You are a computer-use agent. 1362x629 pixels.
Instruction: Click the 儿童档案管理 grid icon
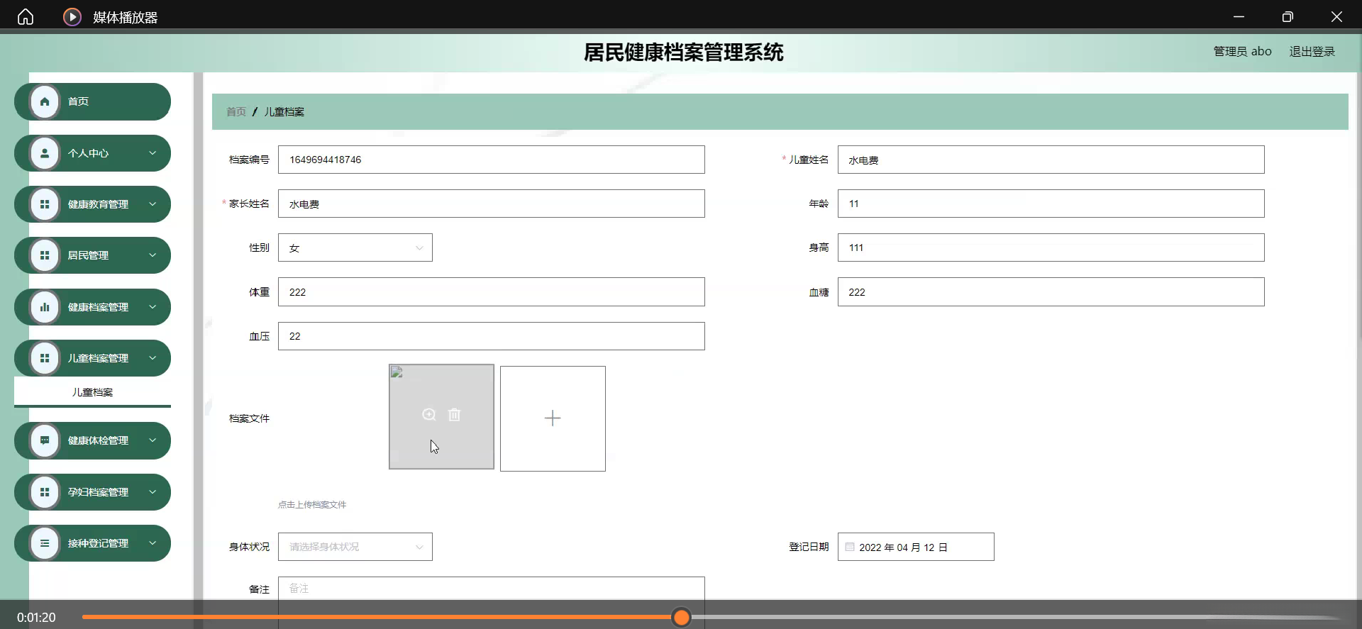click(45, 358)
